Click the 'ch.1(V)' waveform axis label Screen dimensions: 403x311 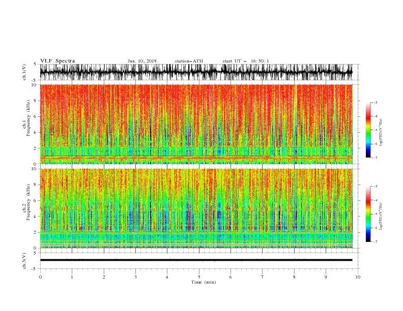tap(24, 72)
